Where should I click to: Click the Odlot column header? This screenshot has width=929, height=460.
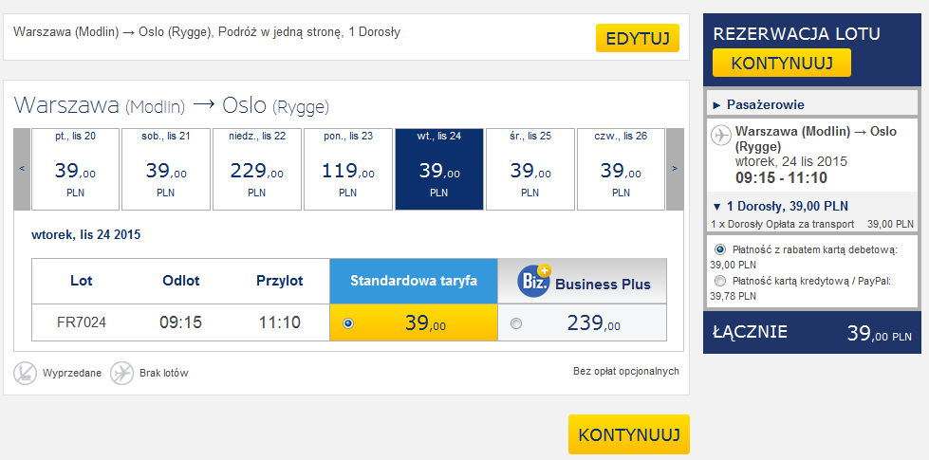pos(181,281)
